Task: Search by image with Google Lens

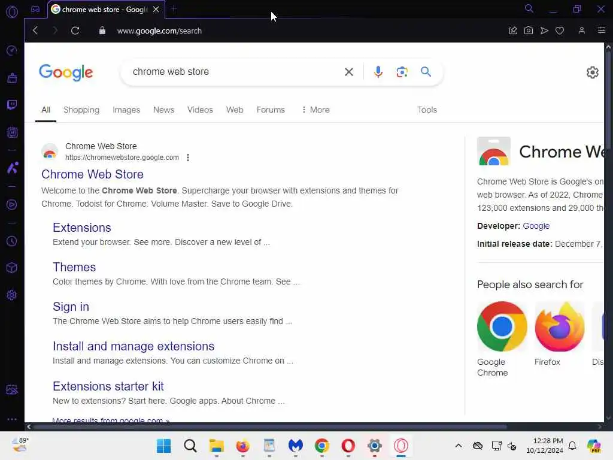Action: tap(402, 72)
